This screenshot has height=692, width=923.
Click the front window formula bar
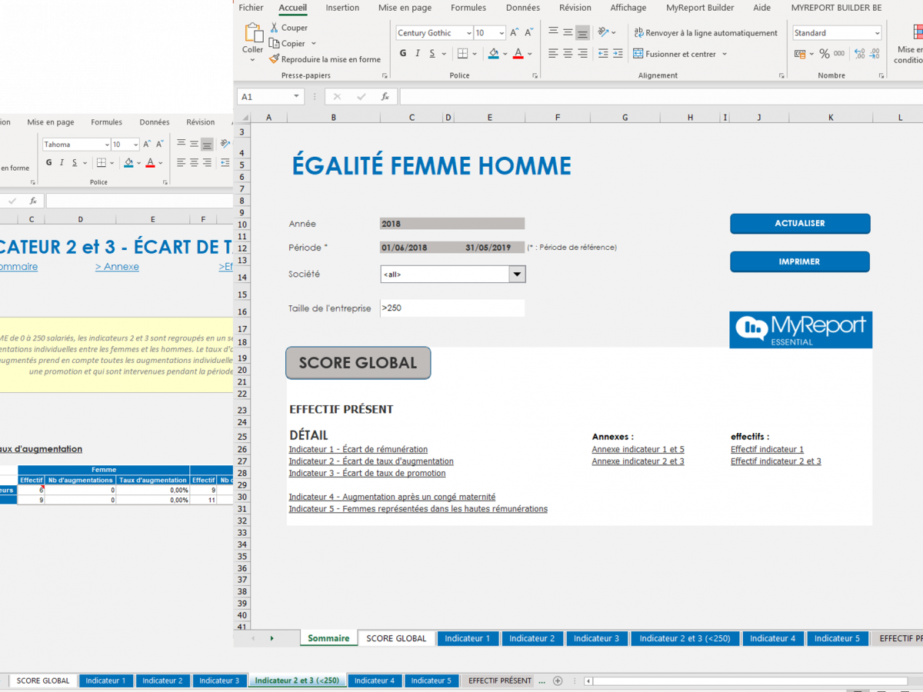(x=661, y=97)
